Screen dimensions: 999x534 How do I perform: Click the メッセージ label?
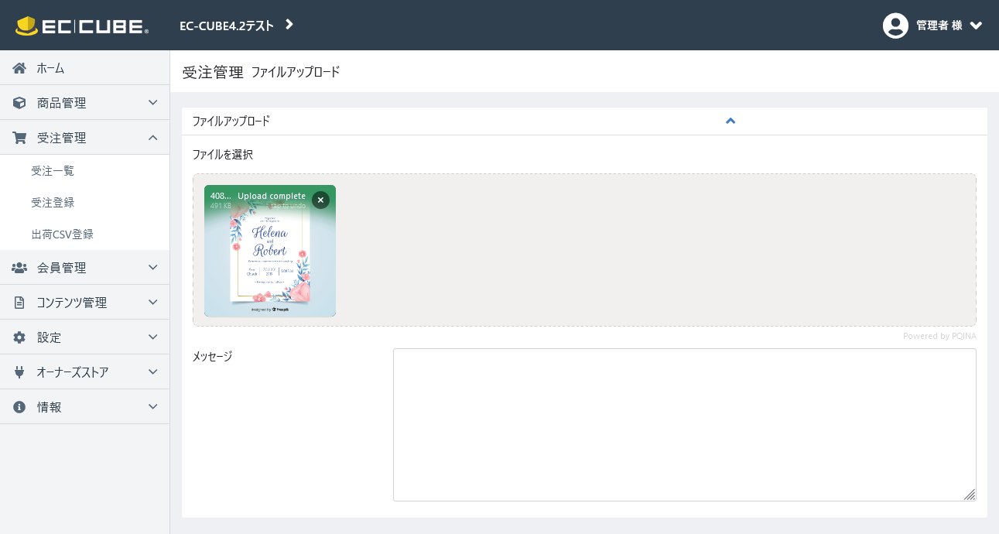tap(212, 356)
